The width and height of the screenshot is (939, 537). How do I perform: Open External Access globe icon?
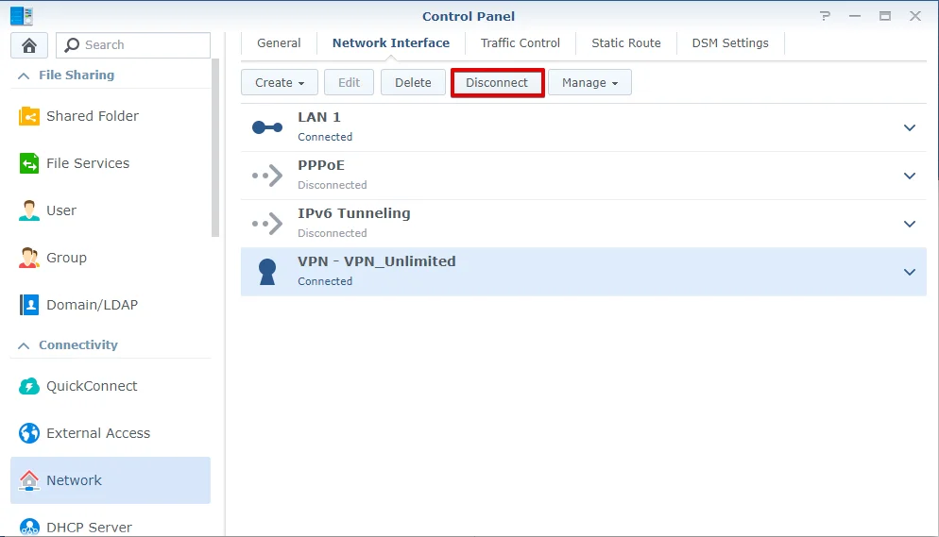click(x=29, y=433)
